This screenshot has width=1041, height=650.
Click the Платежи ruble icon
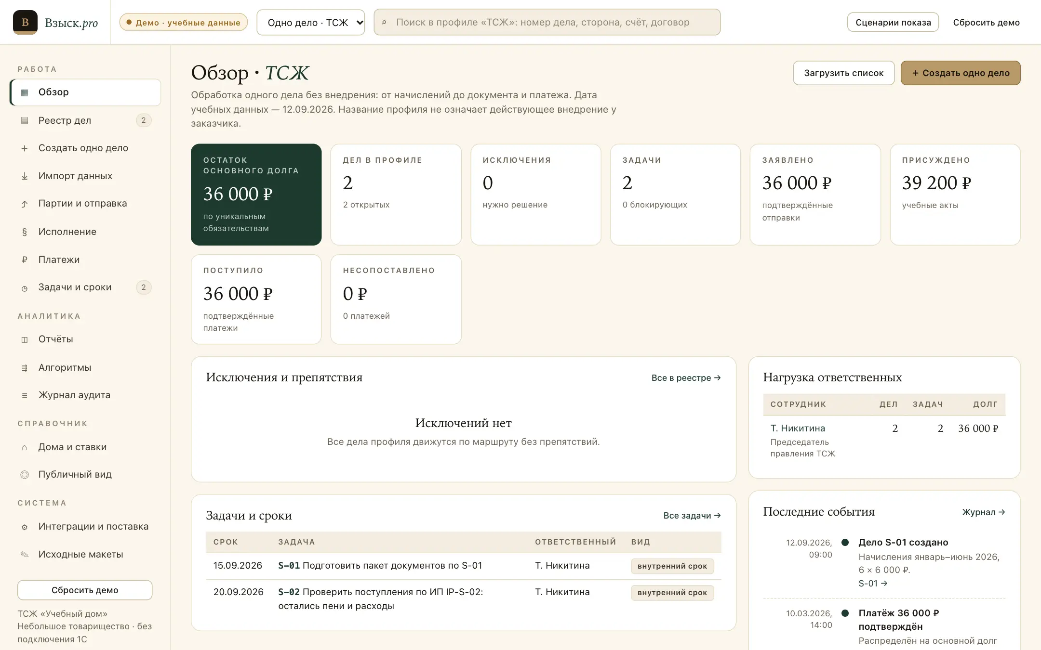[x=25, y=260]
